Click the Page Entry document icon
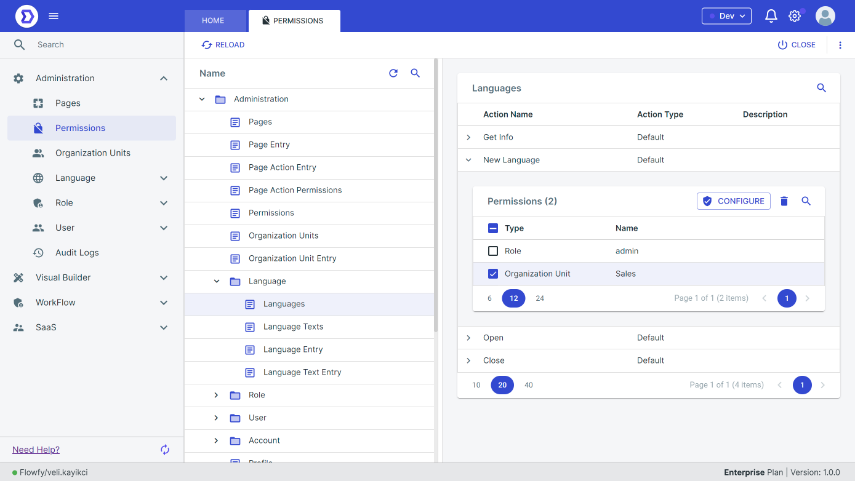Screen dimensions: 855x481 (x=235, y=145)
